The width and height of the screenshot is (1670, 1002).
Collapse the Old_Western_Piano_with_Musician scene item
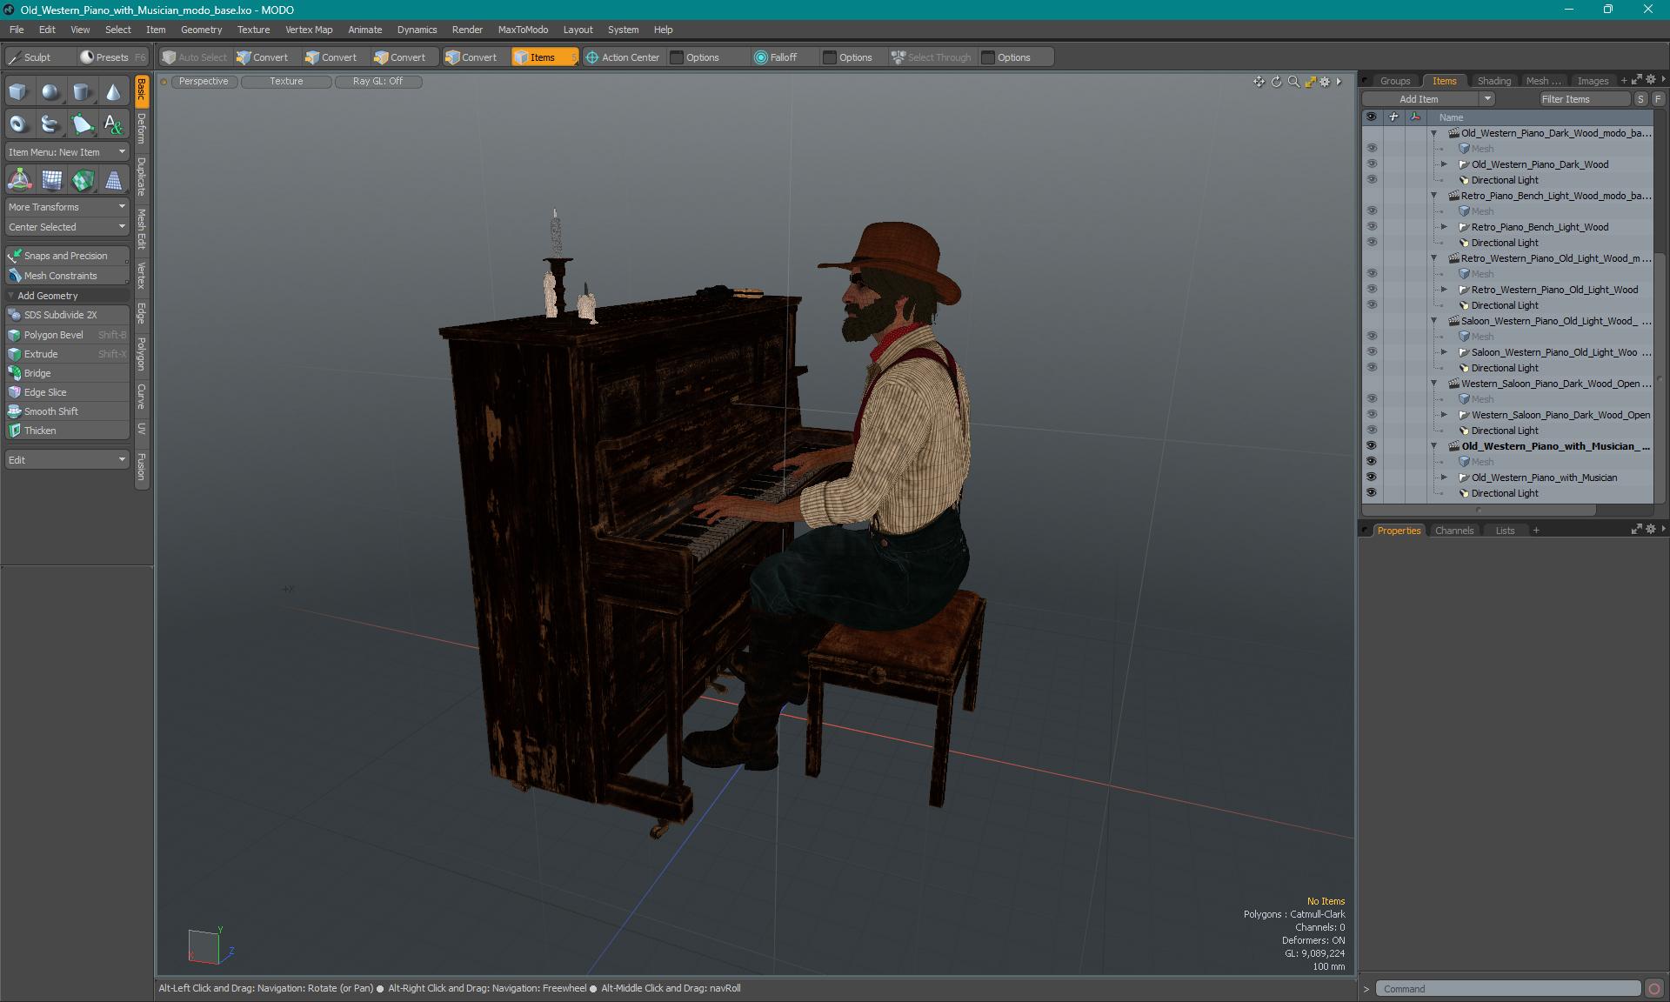coord(1434,446)
